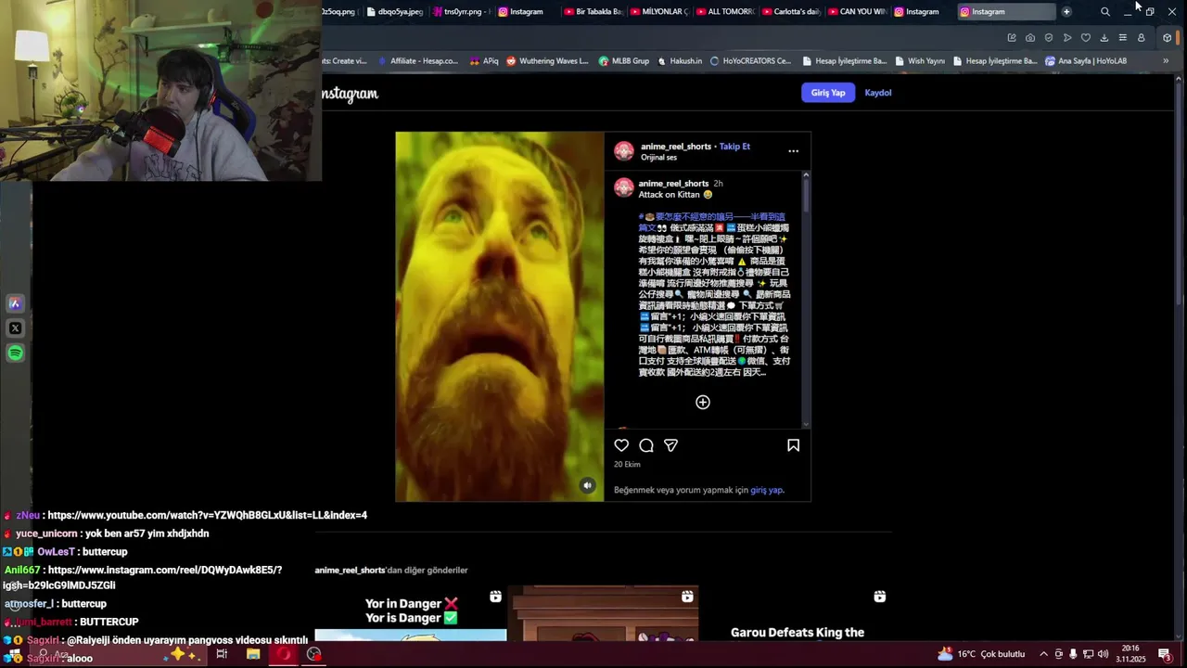Switch to the Carlotta's dai... tab
Image resolution: width=1187 pixels, height=668 pixels.
tap(790, 11)
